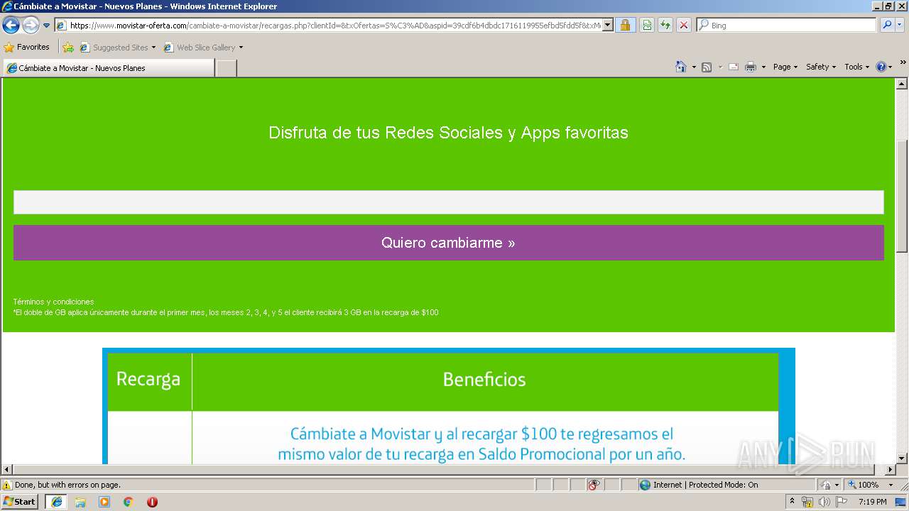The width and height of the screenshot is (909, 511).
Task: Click the vertical scrollbar up arrow
Action: tap(902, 84)
